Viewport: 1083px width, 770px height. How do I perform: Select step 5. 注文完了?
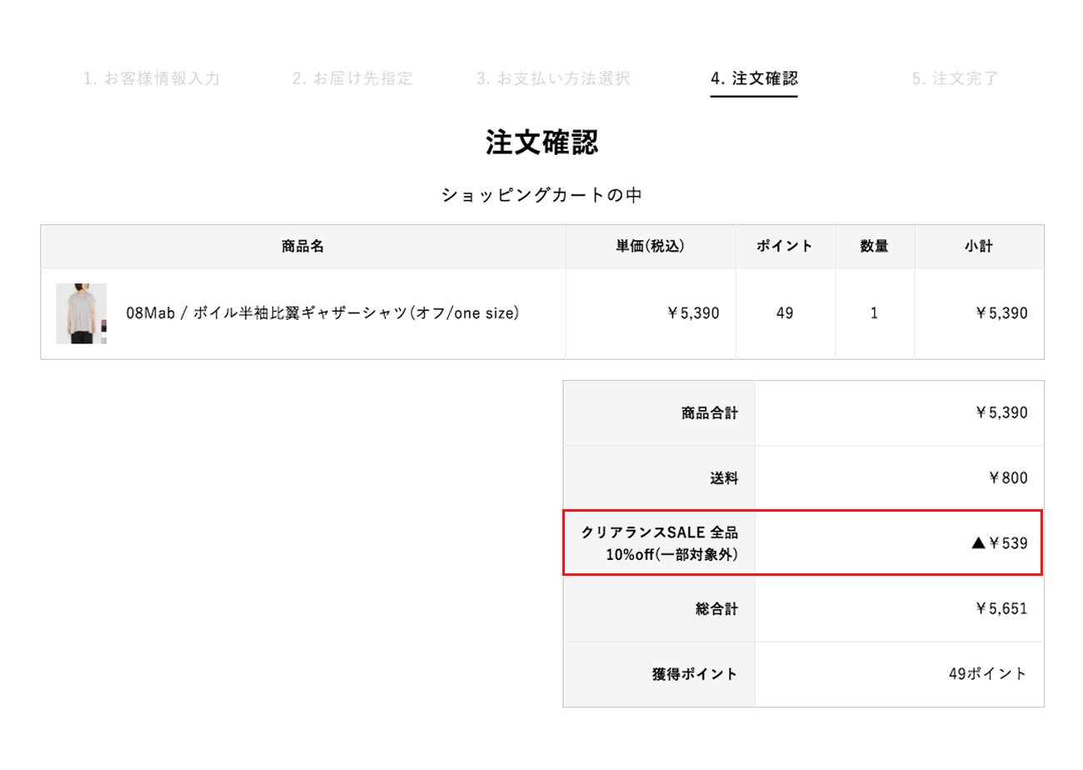[955, 79]
